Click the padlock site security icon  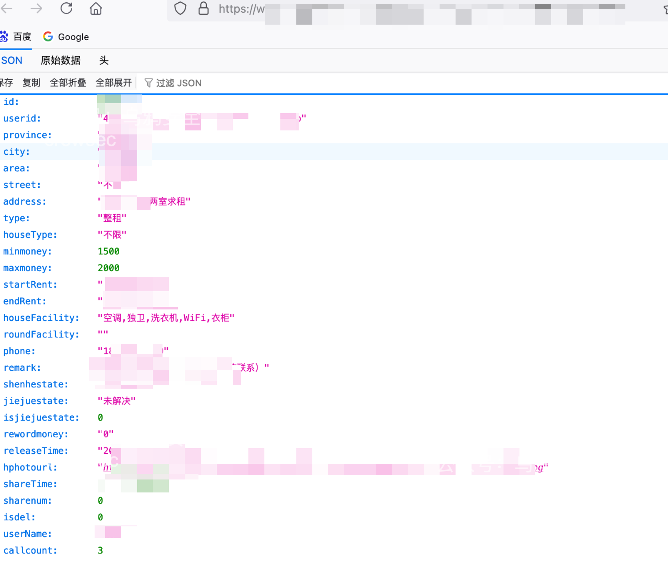(203, 8)
